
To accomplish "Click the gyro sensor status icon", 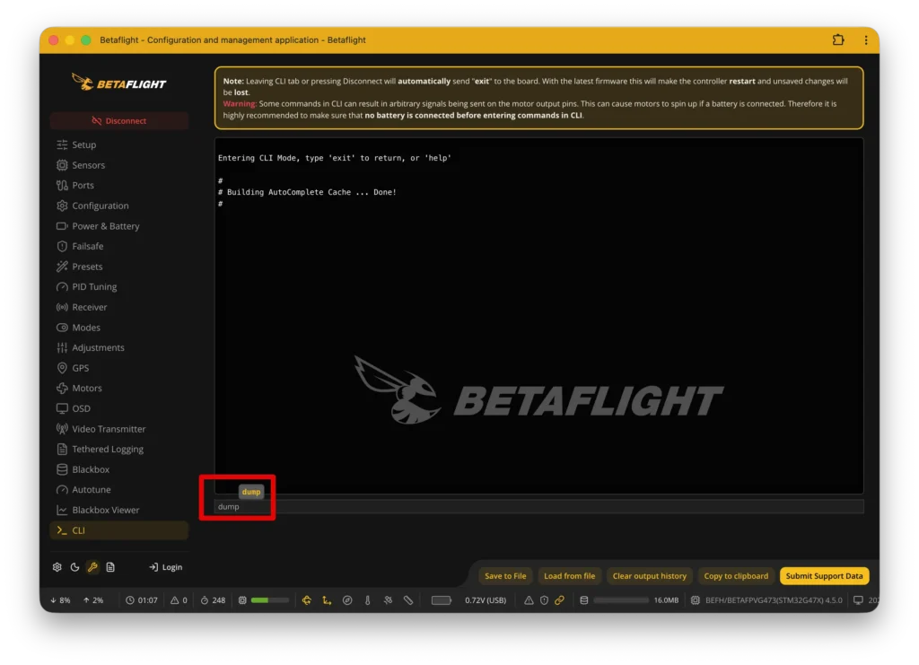I will point(307,600).
